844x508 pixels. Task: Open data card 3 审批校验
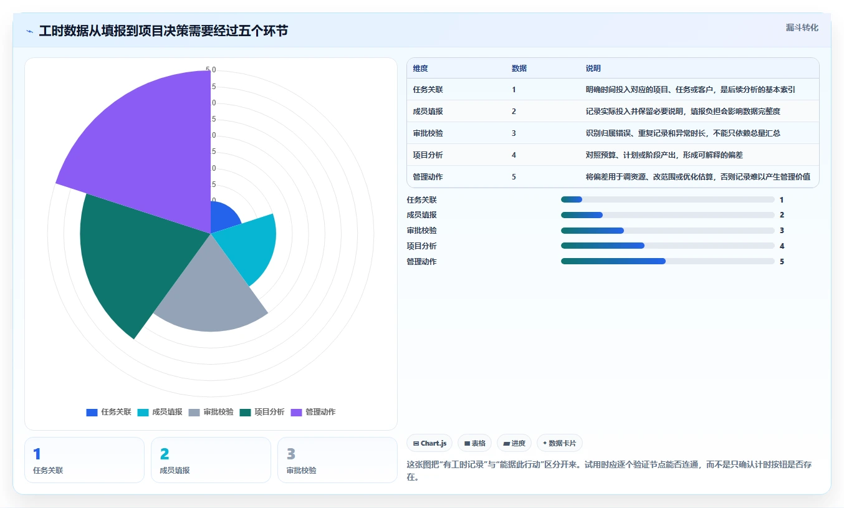point(337,460)
